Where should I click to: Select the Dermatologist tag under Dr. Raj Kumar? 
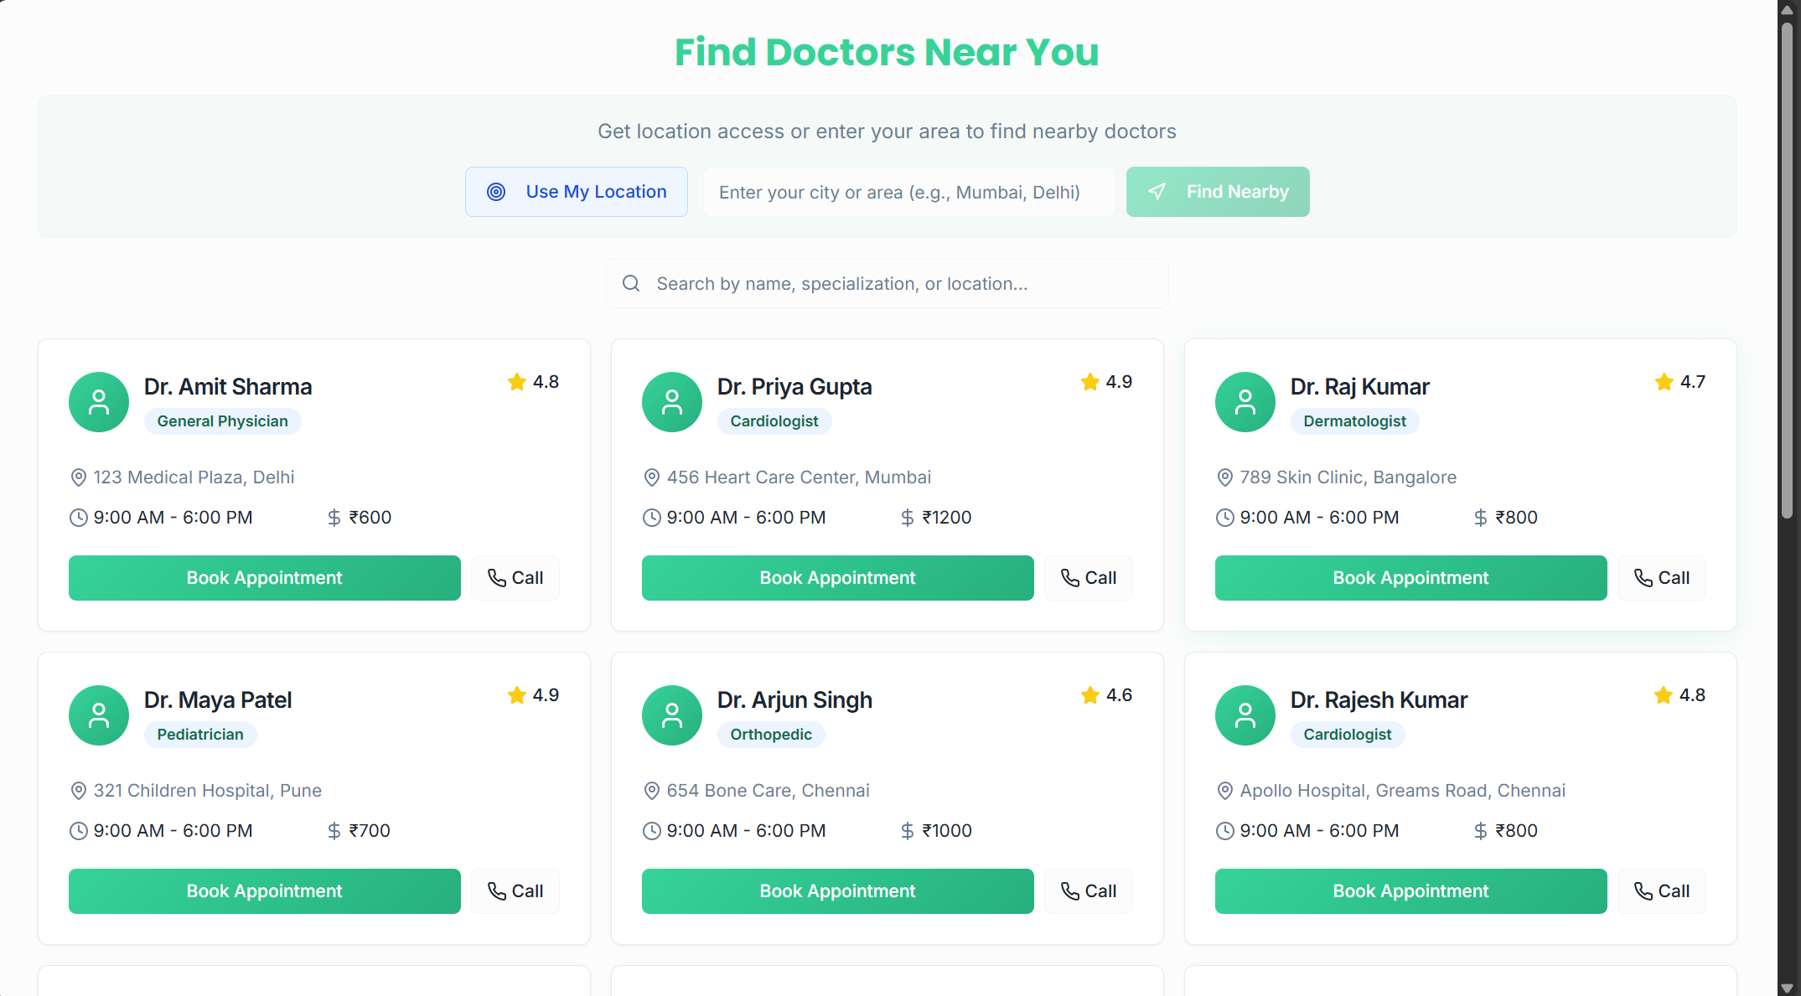1354,421
